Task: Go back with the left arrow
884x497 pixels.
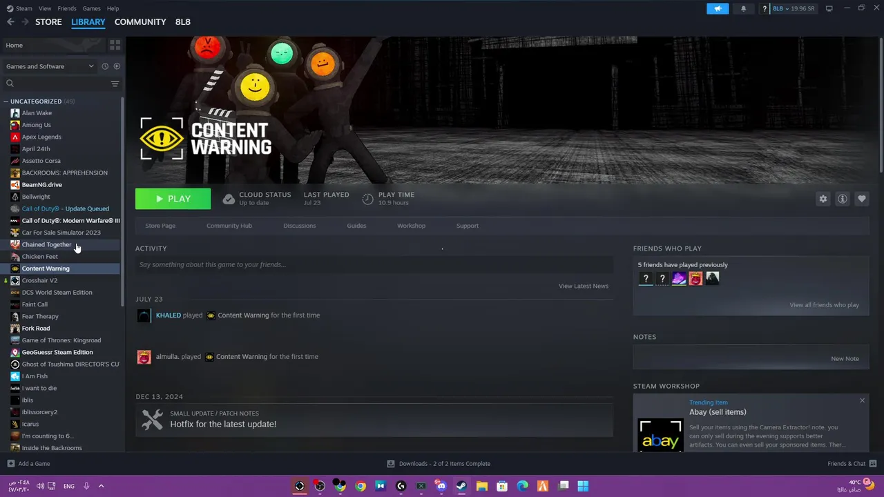Action: 10,22
